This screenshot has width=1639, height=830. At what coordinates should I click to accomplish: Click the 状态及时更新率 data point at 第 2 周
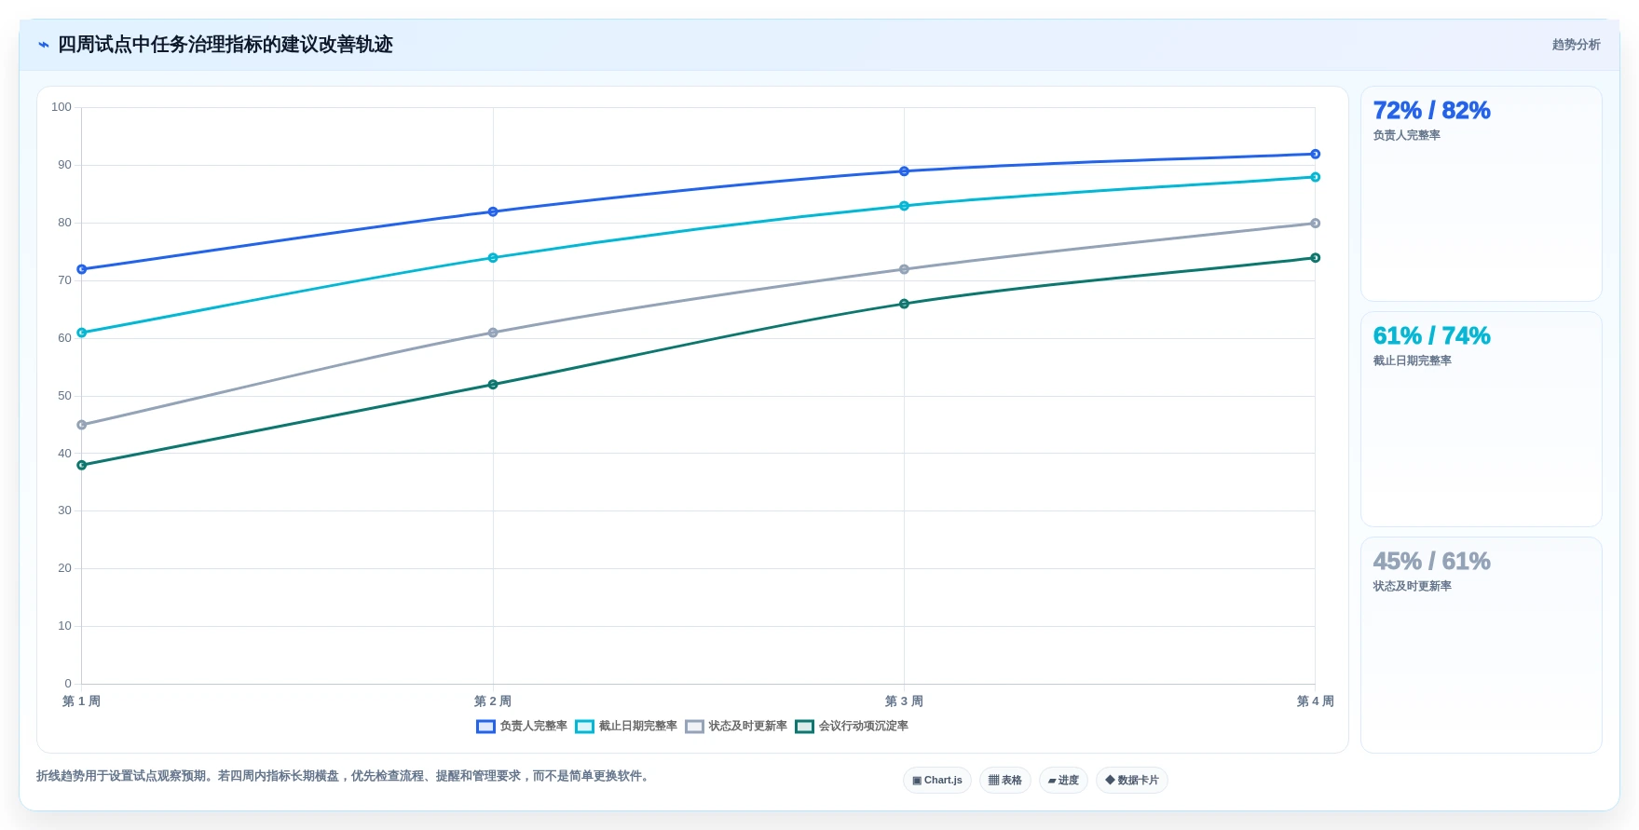[493, 333]
